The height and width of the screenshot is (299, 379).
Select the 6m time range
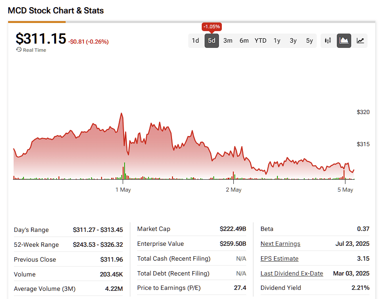(x=244, y=41)
